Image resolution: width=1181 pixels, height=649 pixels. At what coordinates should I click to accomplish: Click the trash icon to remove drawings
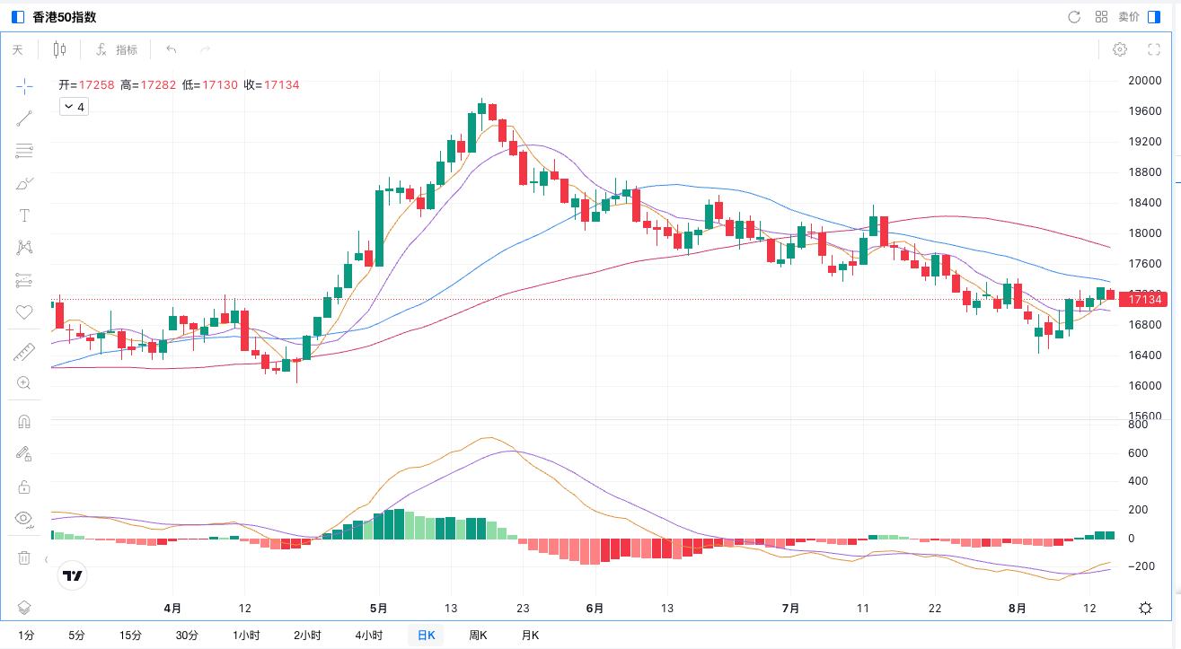pyautogui.click(x=24, y=557)
